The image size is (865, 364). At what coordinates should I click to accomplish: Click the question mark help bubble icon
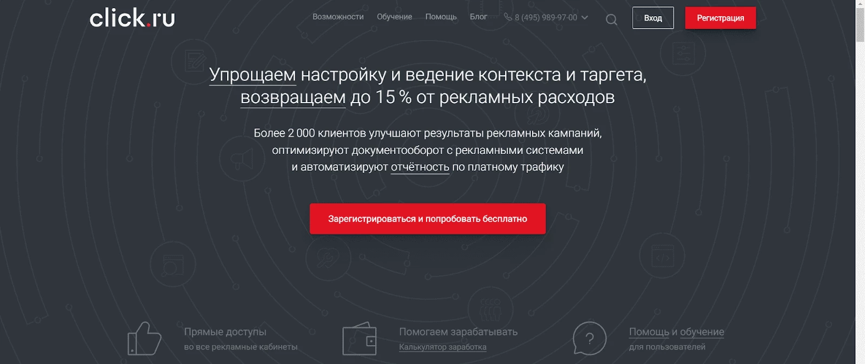[589, 339]
